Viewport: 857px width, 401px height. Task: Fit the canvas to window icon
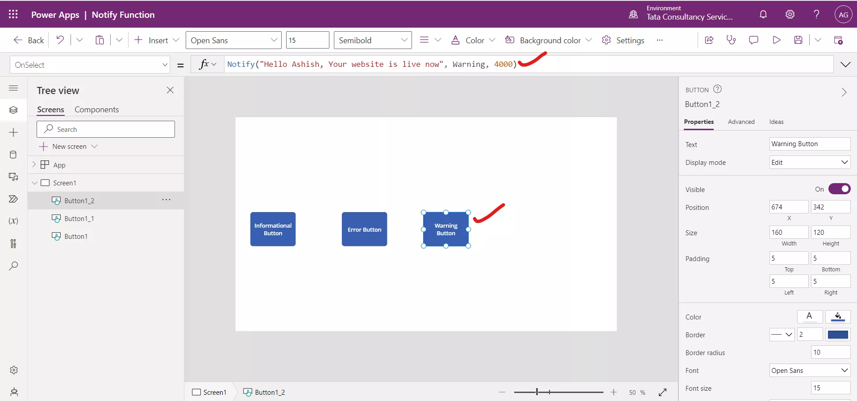click(662, 392)
